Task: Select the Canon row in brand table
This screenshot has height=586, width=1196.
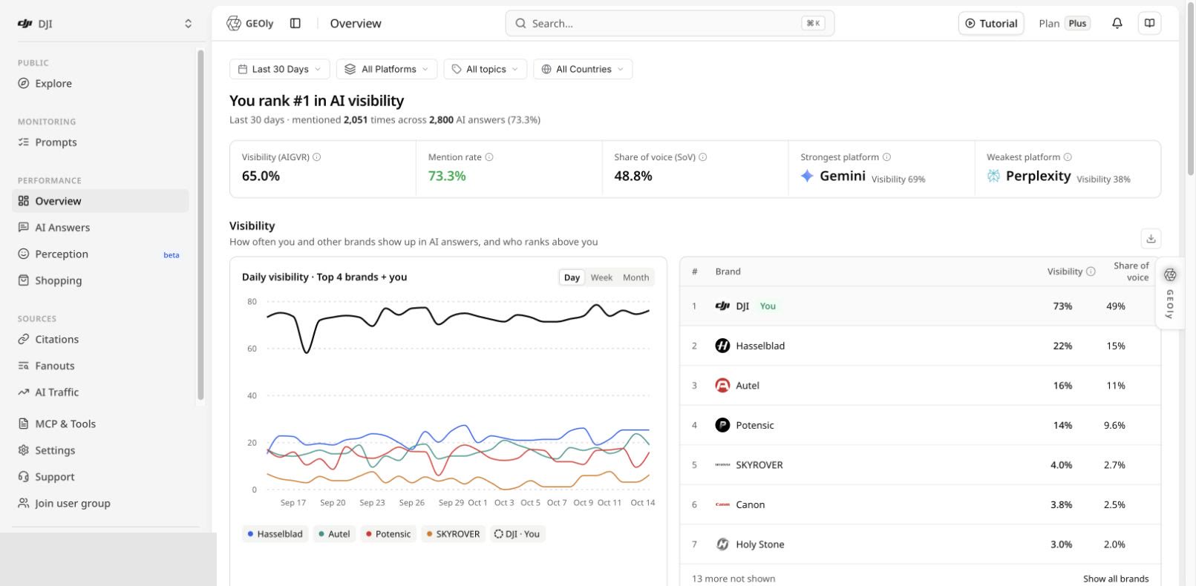Action: [920, 504]
